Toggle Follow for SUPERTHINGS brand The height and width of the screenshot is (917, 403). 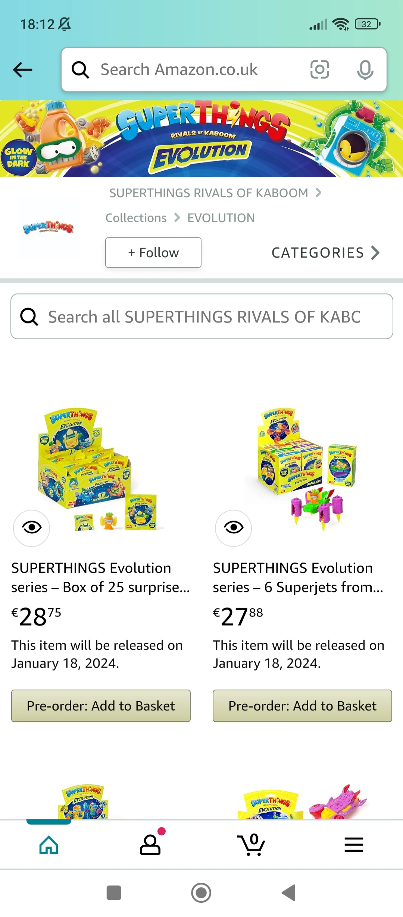click(153, 252)
